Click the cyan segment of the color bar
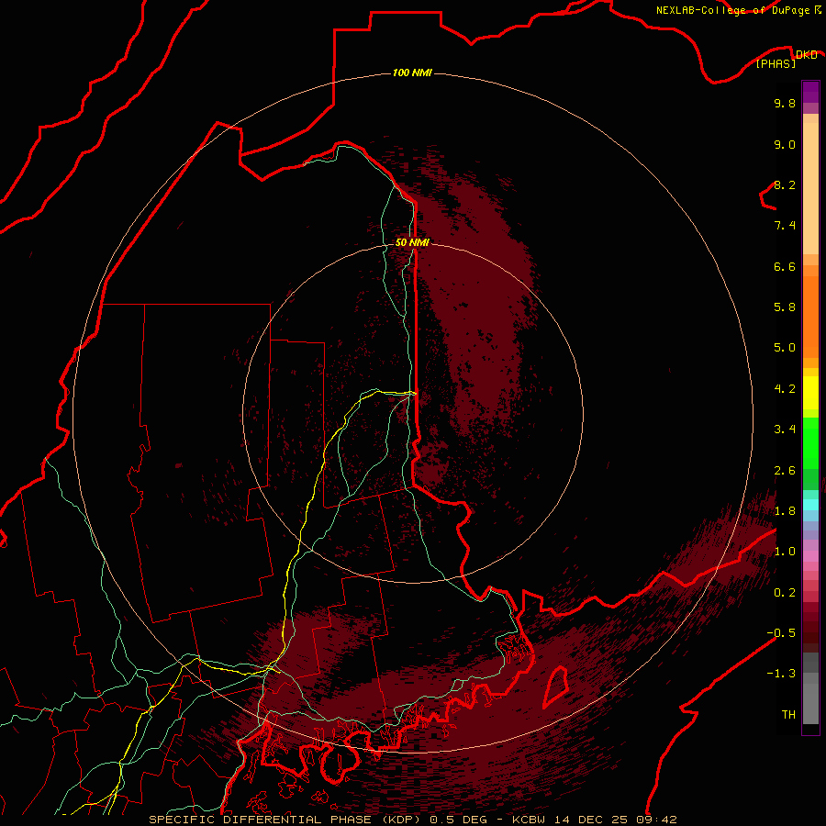 [810, 505]
